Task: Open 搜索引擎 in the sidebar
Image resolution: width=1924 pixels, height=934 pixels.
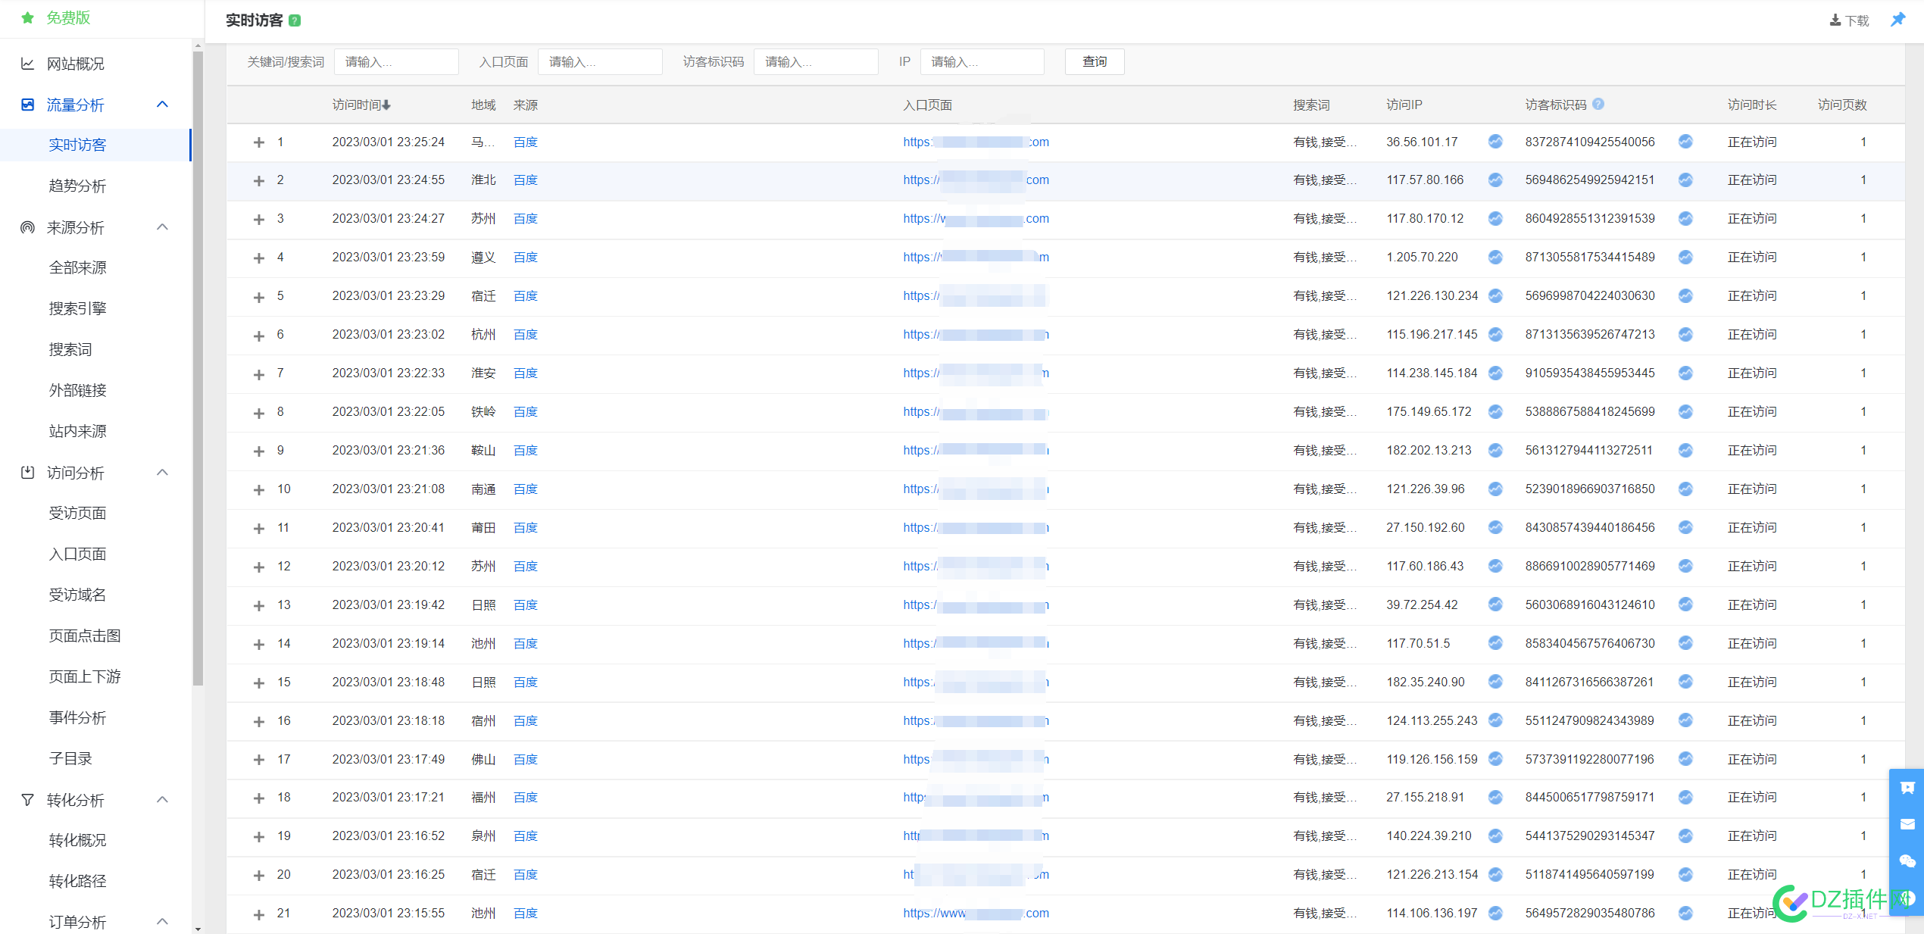Action: (x=77, y=308)
